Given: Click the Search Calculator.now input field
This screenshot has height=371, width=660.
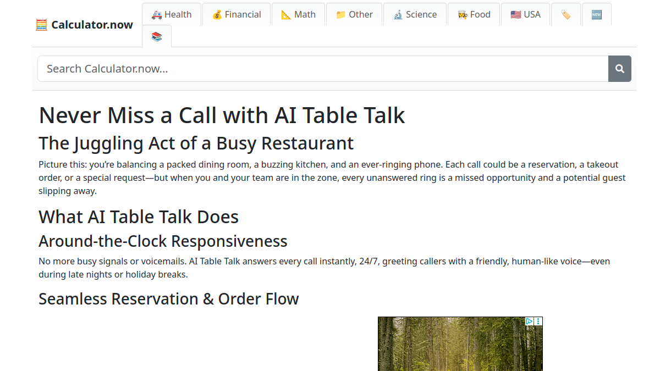Looking at the screenshot, I should 323,69.
